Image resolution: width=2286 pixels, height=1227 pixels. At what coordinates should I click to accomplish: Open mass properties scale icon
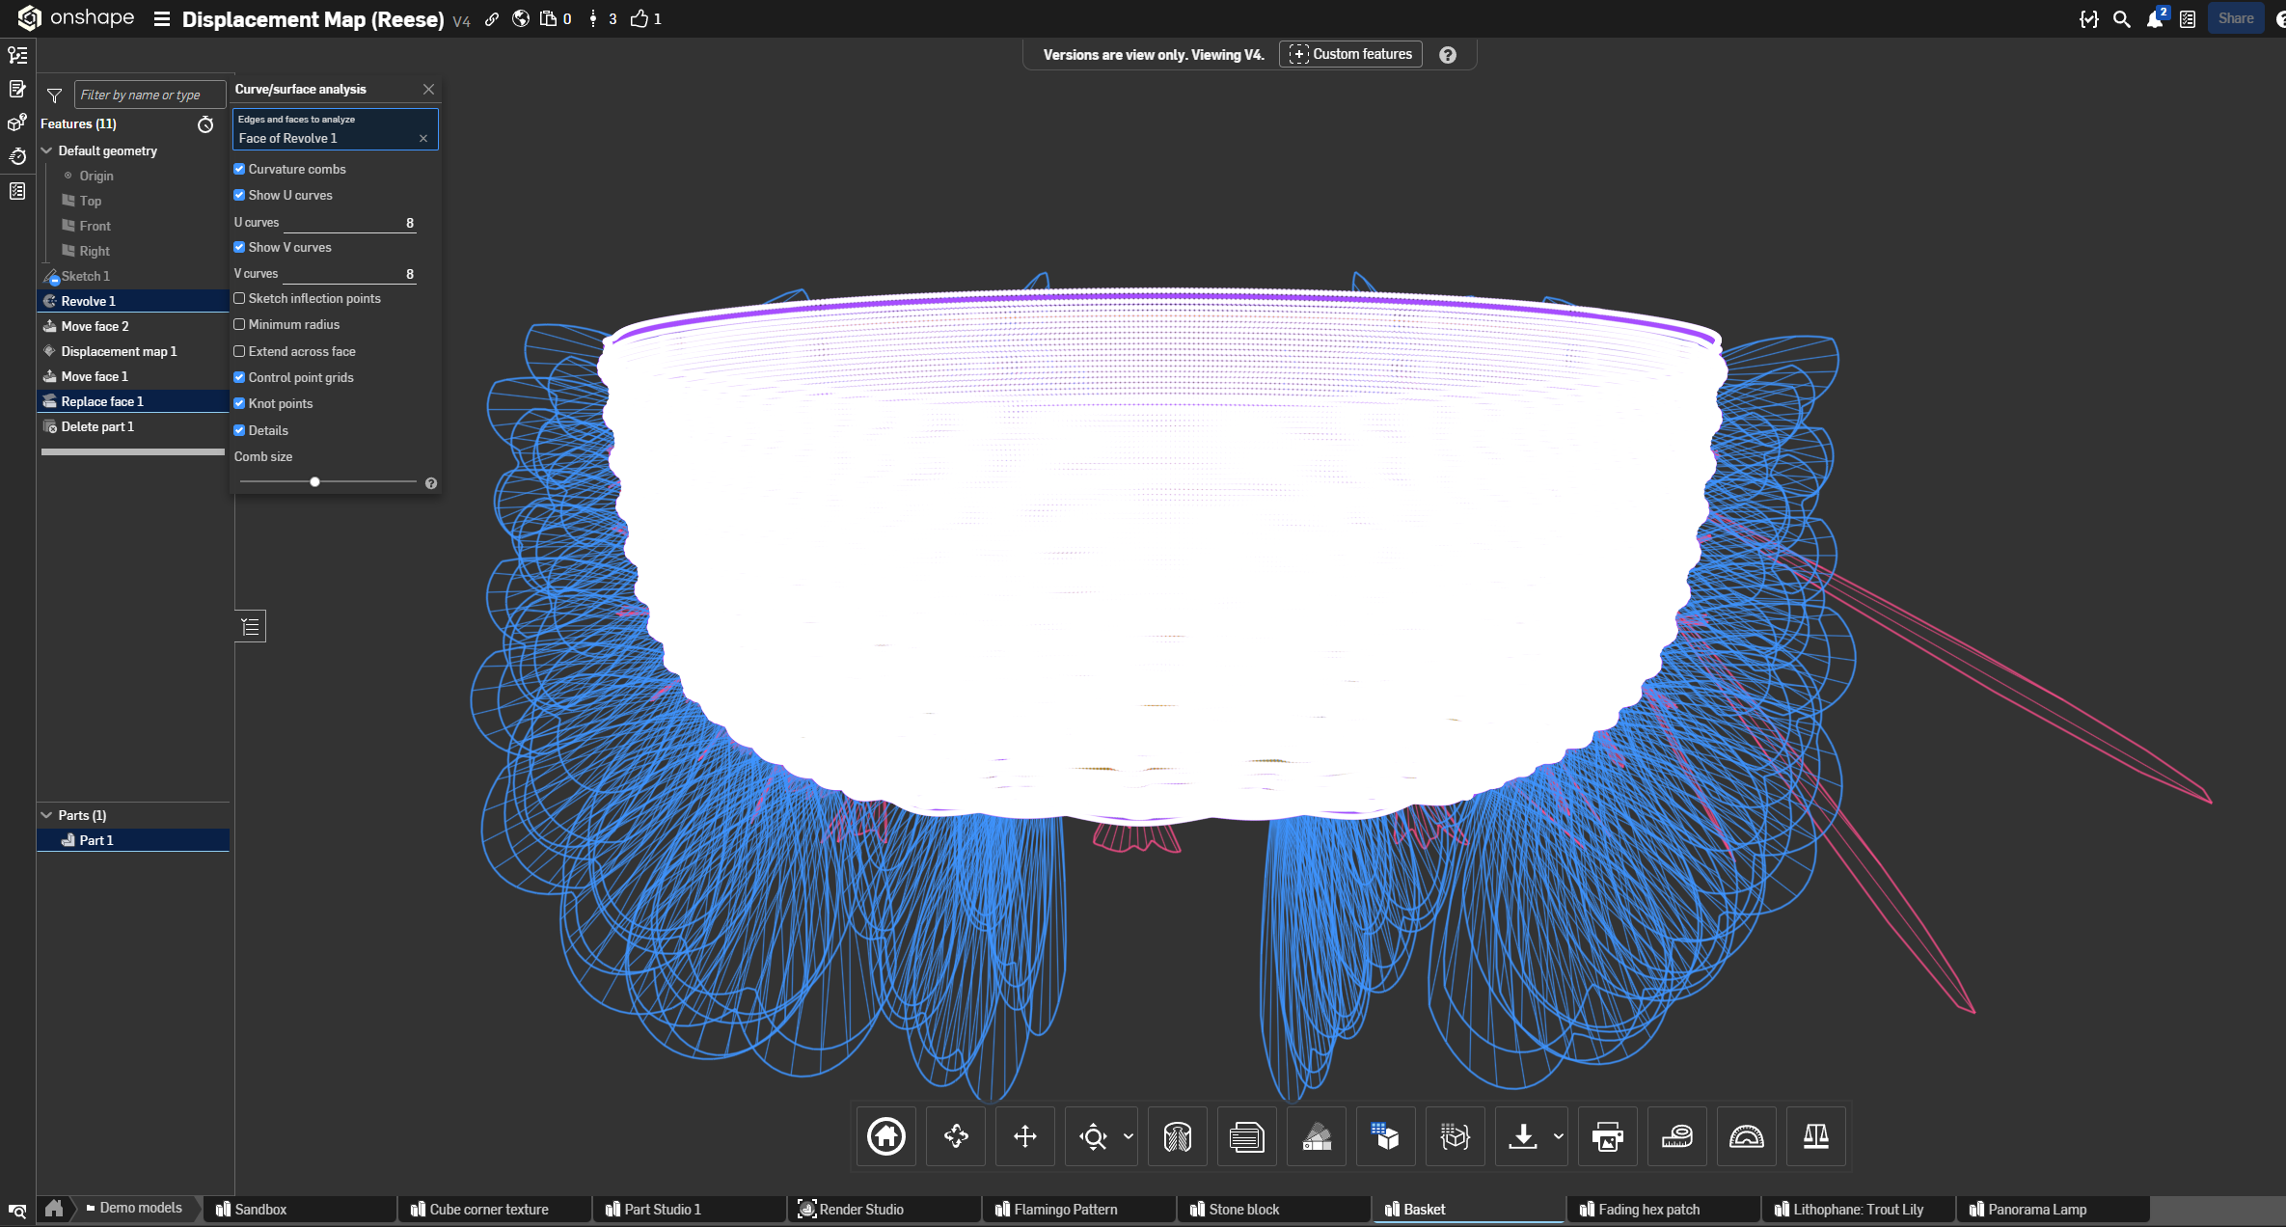coord(1815,1136)
